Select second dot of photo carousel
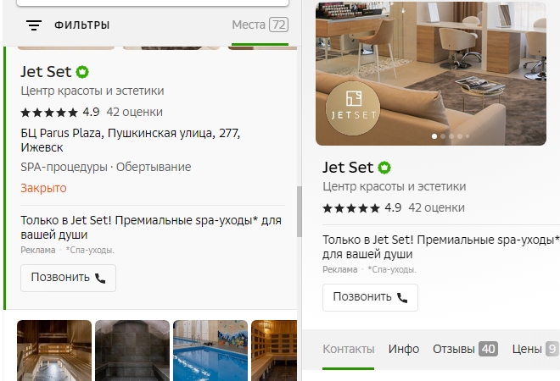This screenshot has height=381, width=560. [x=443, y=136]
